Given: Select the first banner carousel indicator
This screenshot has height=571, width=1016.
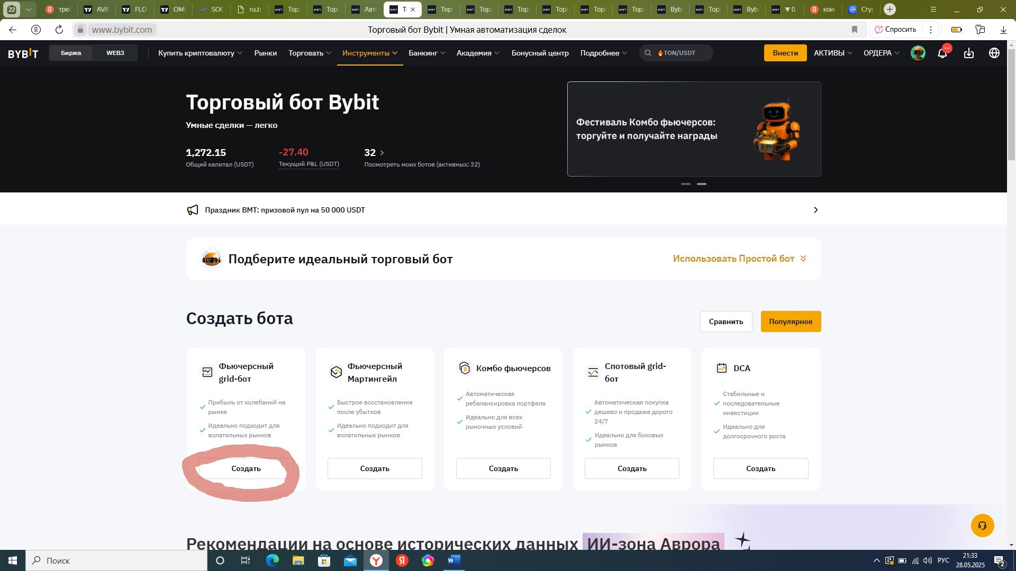Looking at the screenshot, I should point(686,184).
